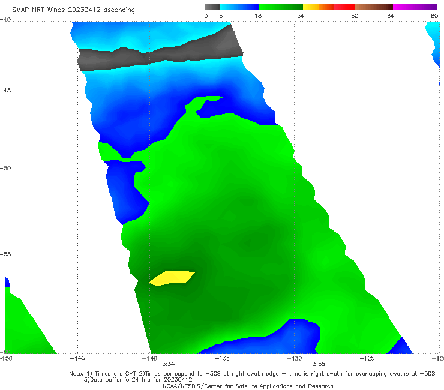This screenshot has height=390, width=444.
Task: Click the cyan swath fragment at the top-right edge
Action: coord(434,43)
